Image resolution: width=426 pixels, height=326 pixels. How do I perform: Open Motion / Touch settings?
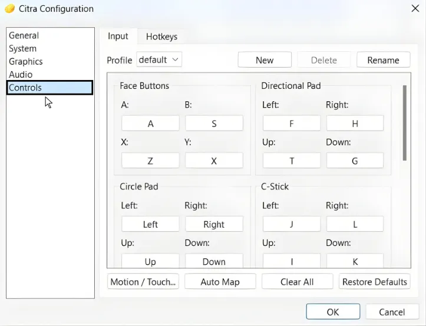pyautogui.click(x=143, y=282)
